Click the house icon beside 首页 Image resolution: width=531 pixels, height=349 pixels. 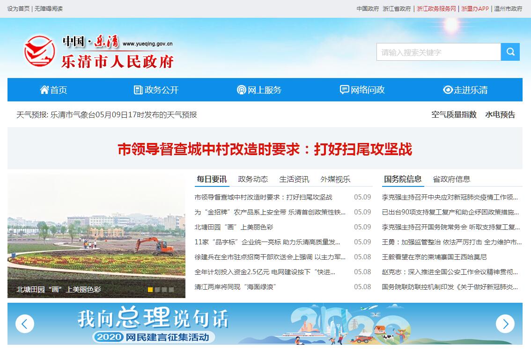click(44, 90)
